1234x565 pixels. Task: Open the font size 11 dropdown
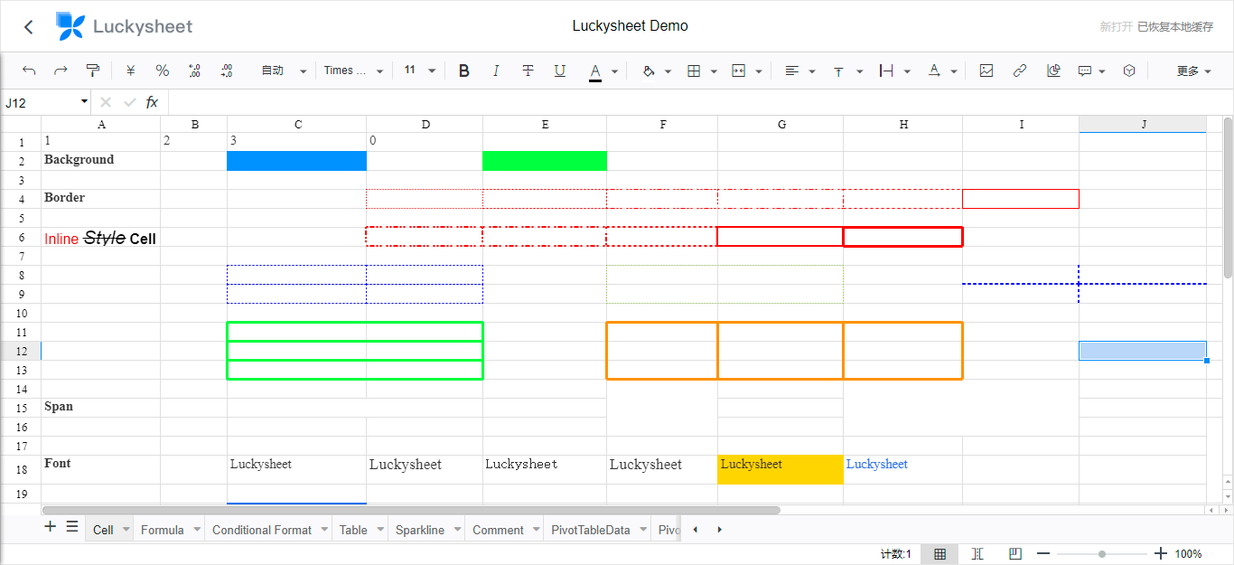(420, 71)
